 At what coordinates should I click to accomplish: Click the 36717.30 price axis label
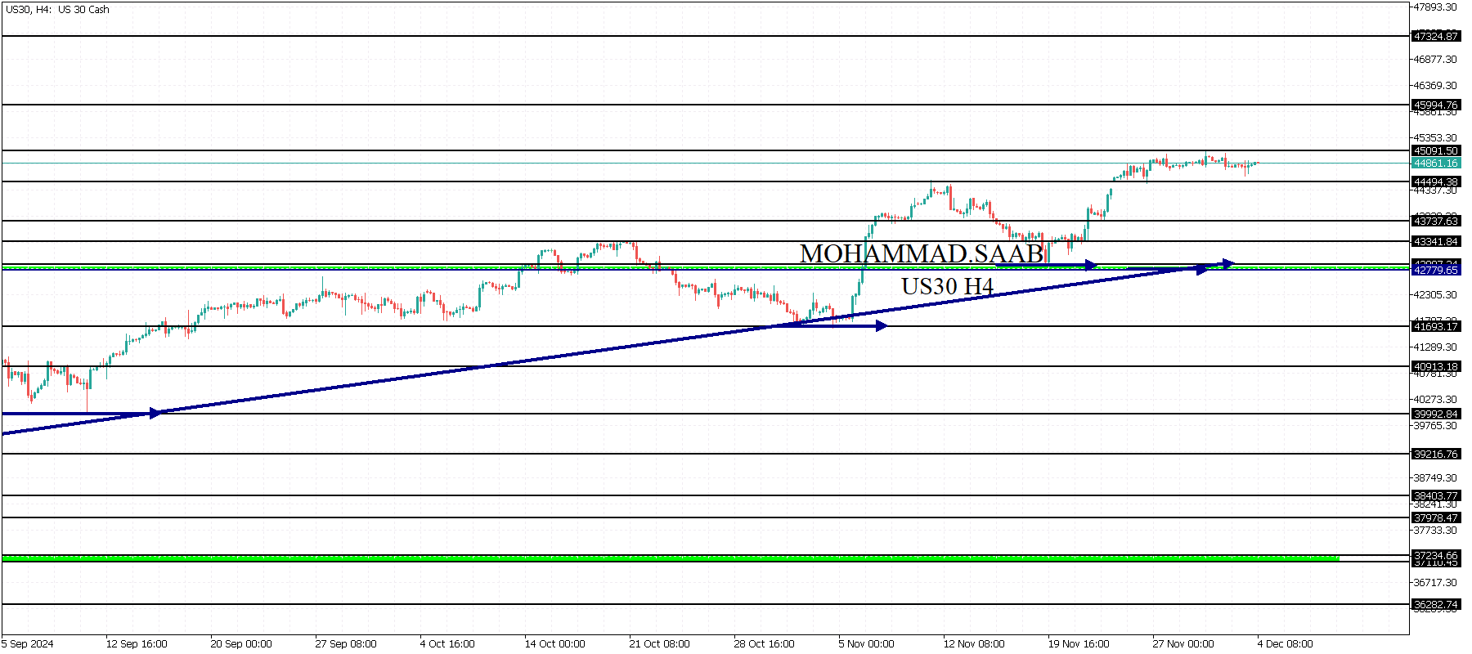tap(1436, 583)
